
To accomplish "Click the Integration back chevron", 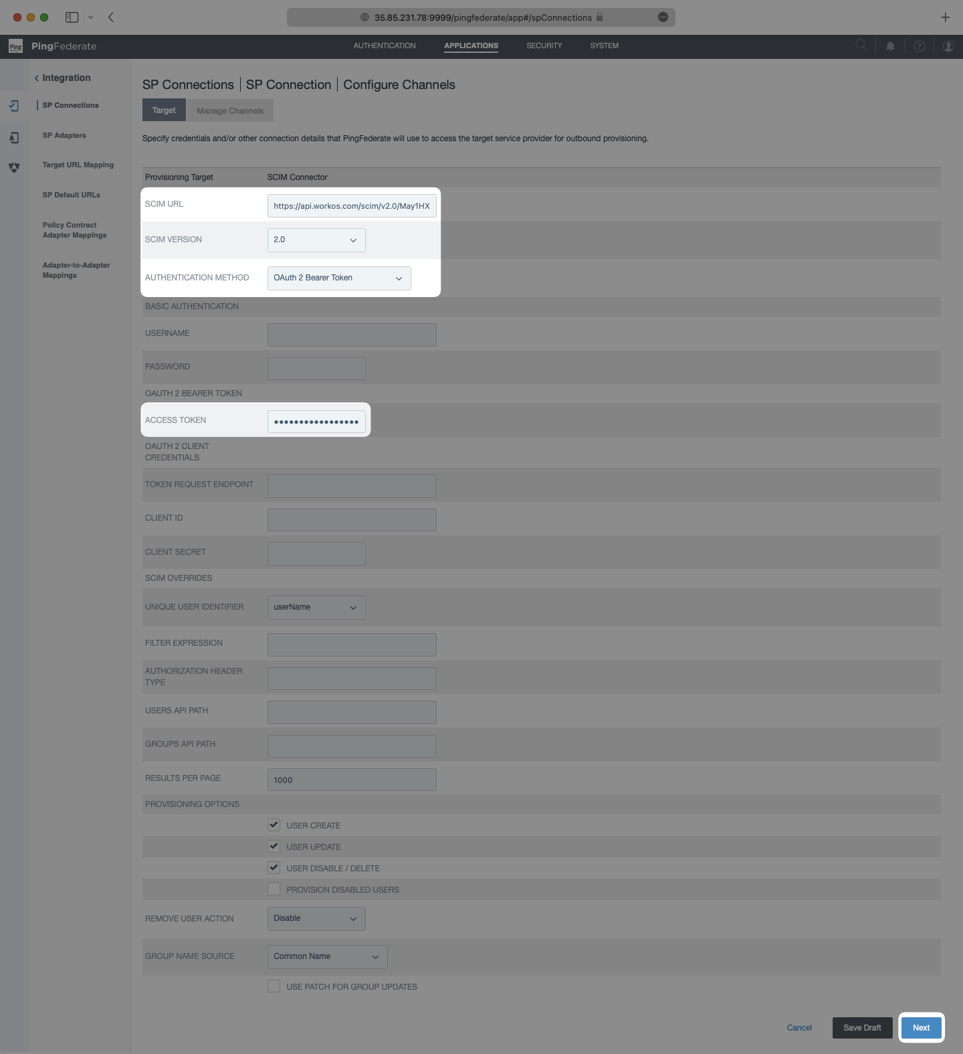I will click(x=37, y=78).
